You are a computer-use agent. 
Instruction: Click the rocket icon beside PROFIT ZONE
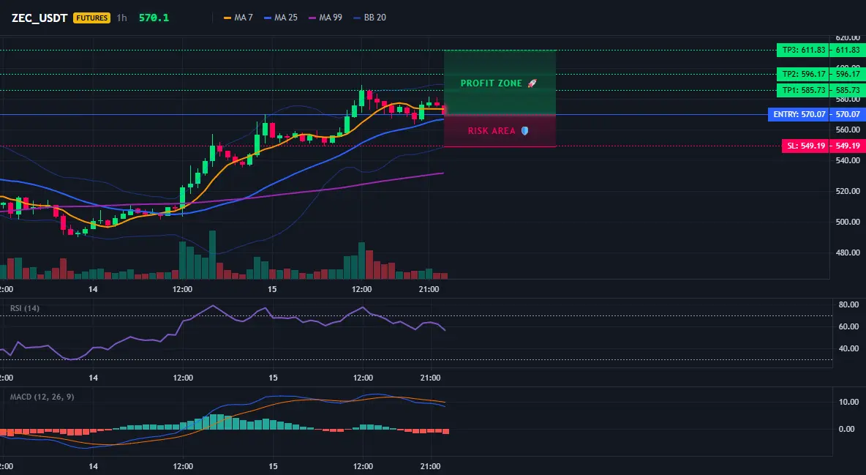point(532,83)
